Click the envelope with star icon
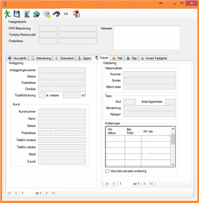 [47, 14]
